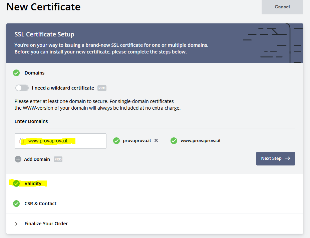Viewport: 310px width, 238px height.
Task: Expand the Validity section
Action: pos(33,184)
